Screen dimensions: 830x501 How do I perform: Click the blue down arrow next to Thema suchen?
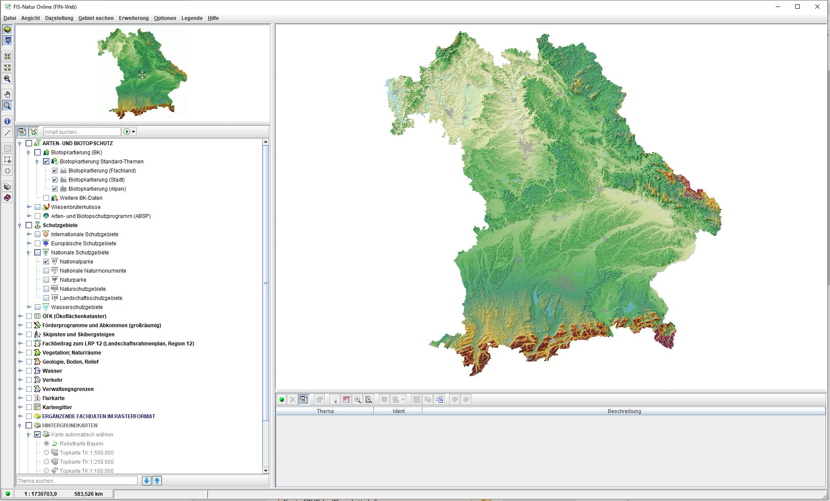147,481
